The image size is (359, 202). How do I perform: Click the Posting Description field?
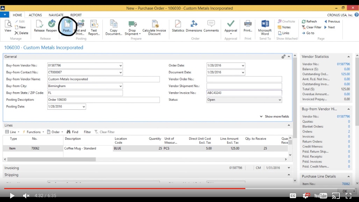[x=103, y=100]
